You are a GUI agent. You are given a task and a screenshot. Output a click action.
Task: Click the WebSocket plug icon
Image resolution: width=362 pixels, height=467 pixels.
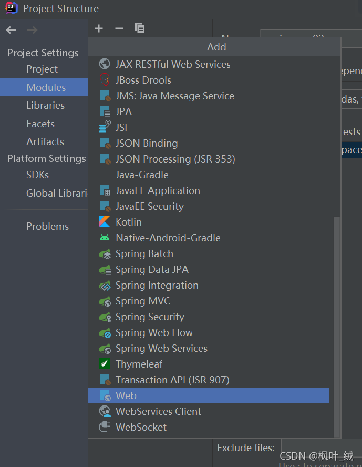105,427
